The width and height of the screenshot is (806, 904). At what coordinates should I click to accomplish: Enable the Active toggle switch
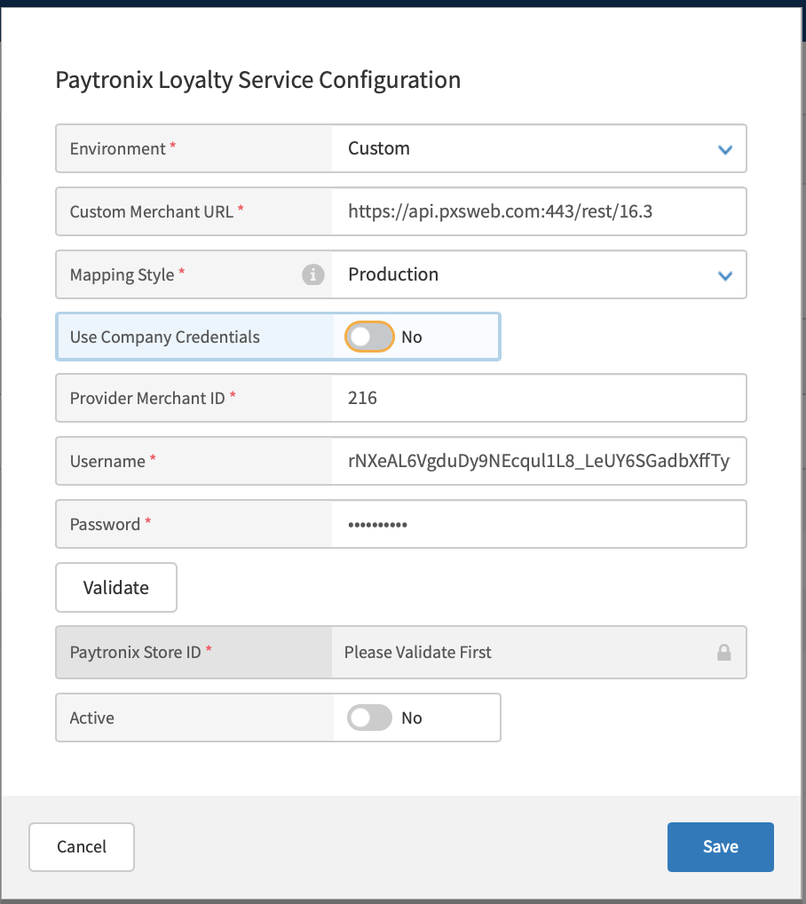pos(369,718)
